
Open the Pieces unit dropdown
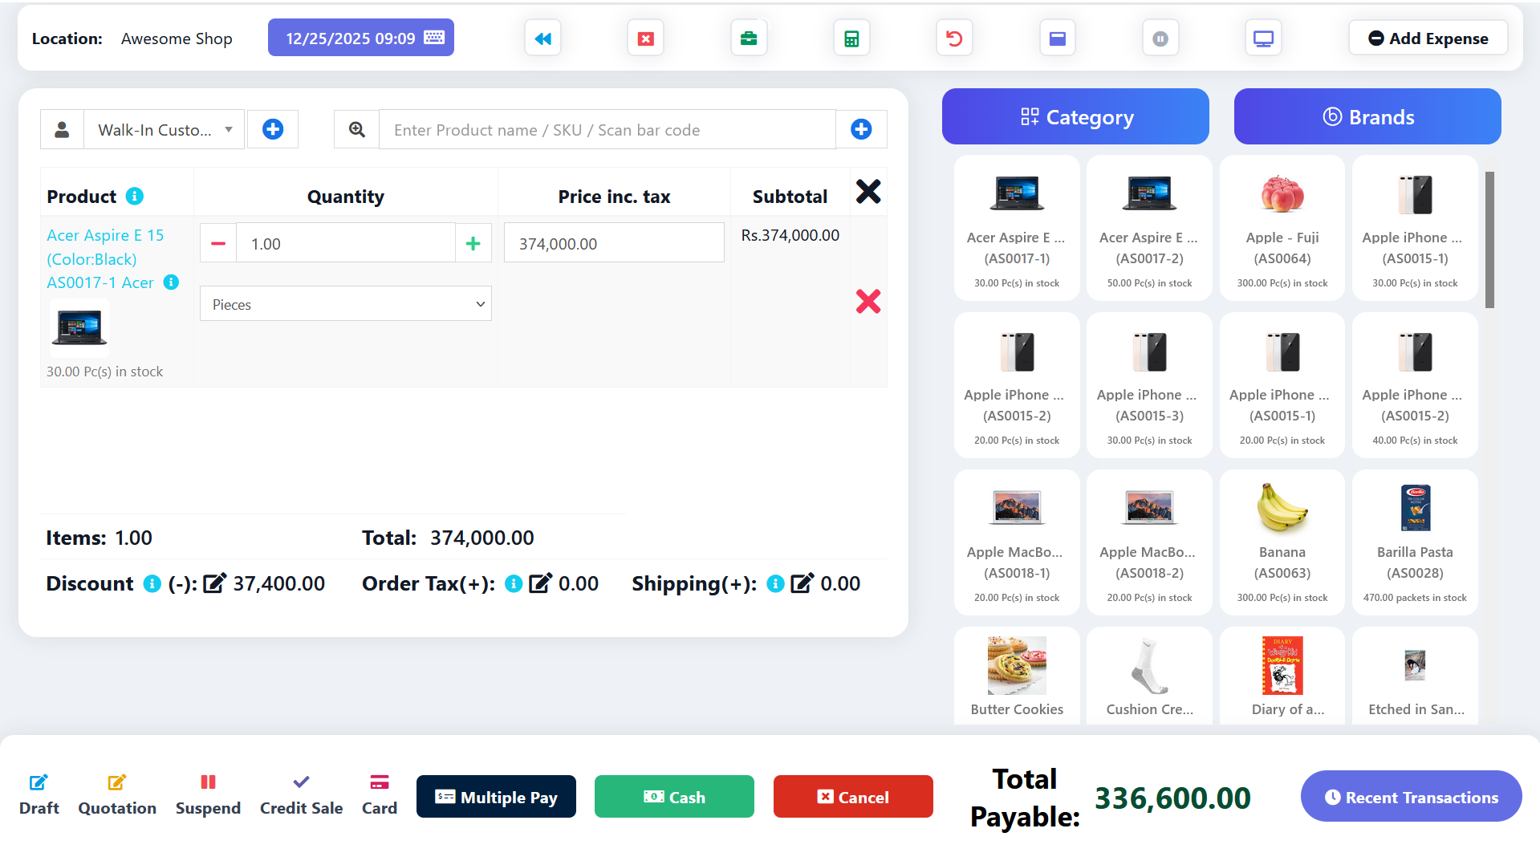click(345, 304)
